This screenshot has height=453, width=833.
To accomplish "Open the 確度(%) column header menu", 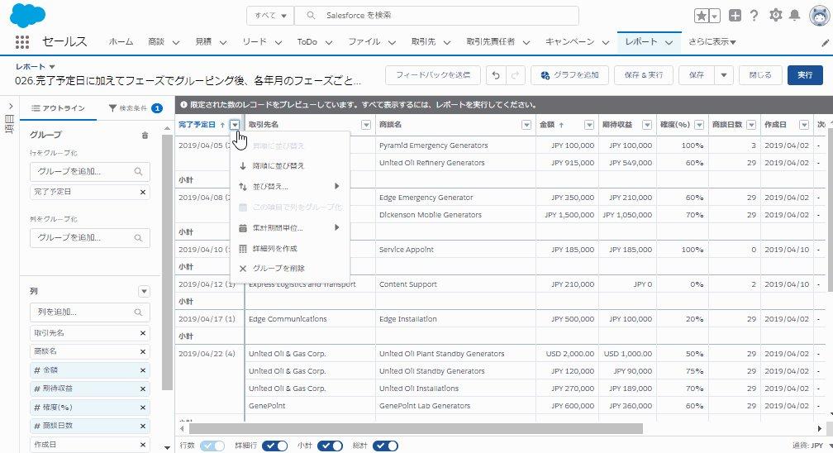I will 699,125.
